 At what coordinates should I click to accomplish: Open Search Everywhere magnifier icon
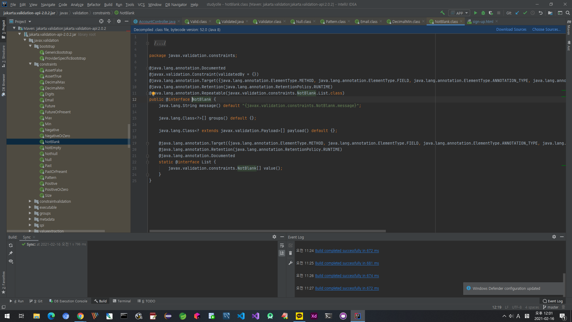[568, 13]
